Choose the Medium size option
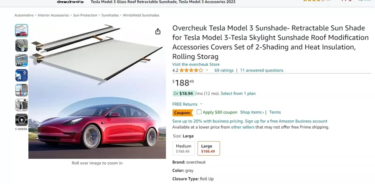The width and height of the screenshot is (375, 184). coord(184,148)
